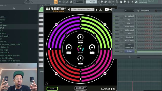The height and width of the screenshot is (91, 162).
Task: Click the CHORDS PRO drag to export button
Action: [80, 88]
